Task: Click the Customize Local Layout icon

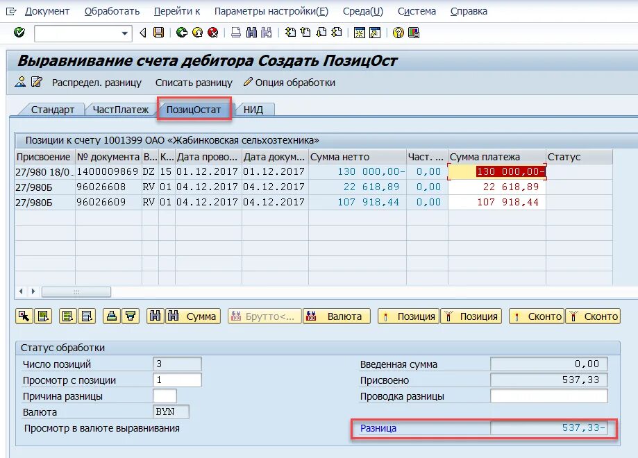Action: pos(414,33)
